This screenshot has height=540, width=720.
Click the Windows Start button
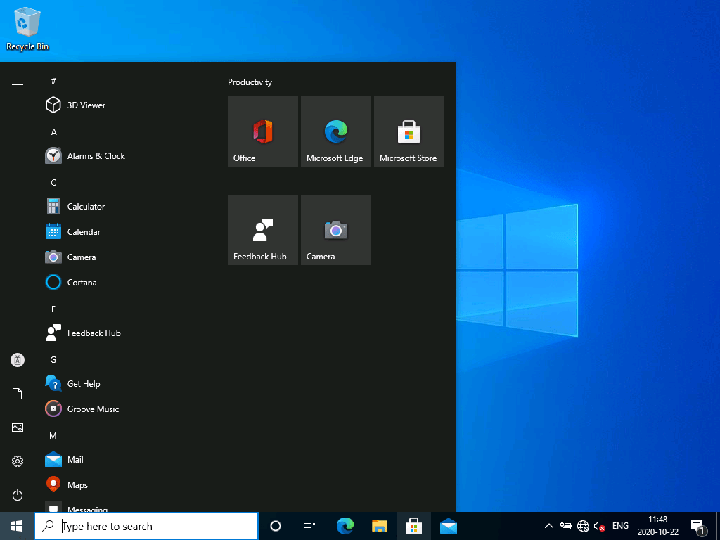pos(17,526)
